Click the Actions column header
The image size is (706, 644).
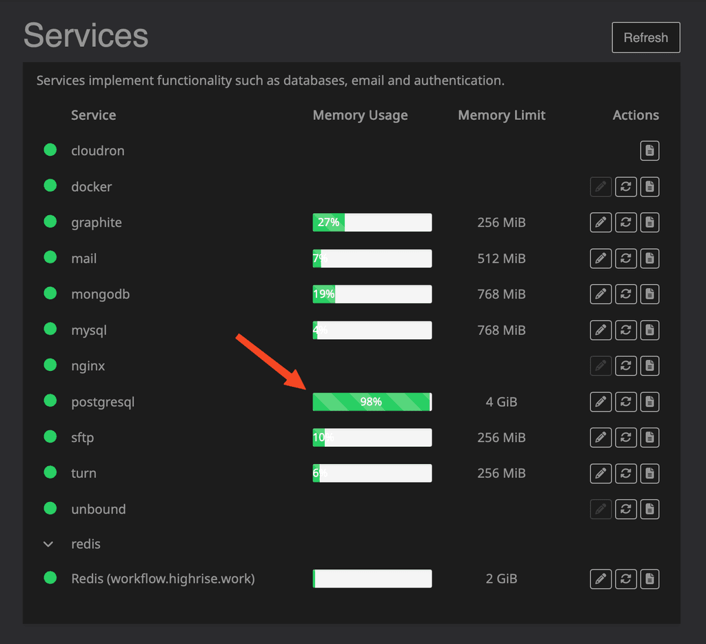(x=636, y=115)
